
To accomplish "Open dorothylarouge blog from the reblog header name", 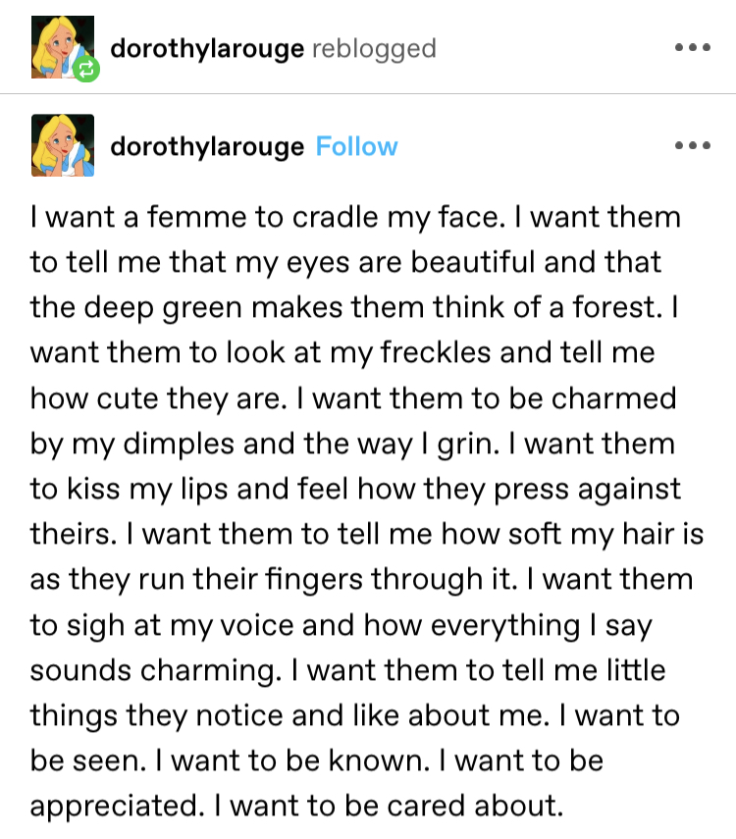I will click(x=207, y=49).
